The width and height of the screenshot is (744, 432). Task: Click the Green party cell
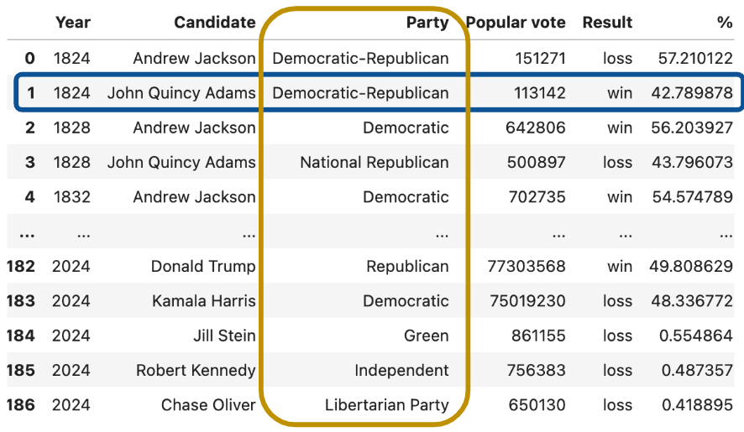click(426, 336)
